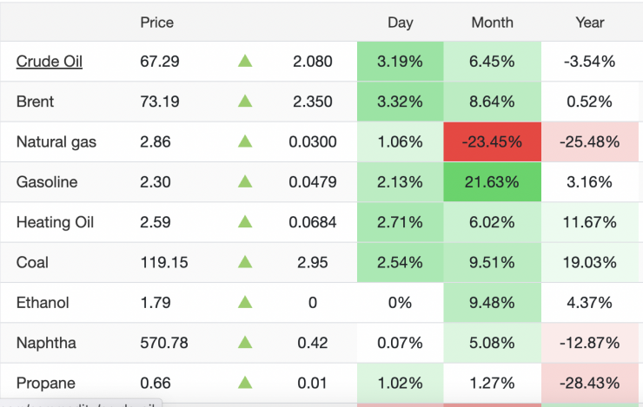This screenshot has width=643, height=407.
Task: Open the Brent commodity page
Action: point(35,102)
